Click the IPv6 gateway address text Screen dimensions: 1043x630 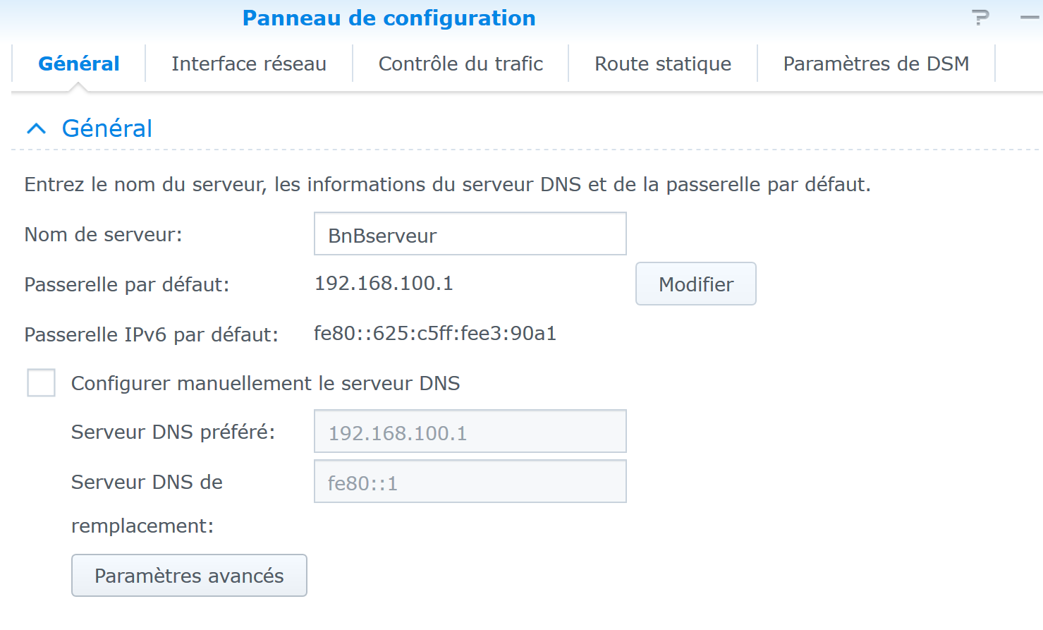pos(435,333)
